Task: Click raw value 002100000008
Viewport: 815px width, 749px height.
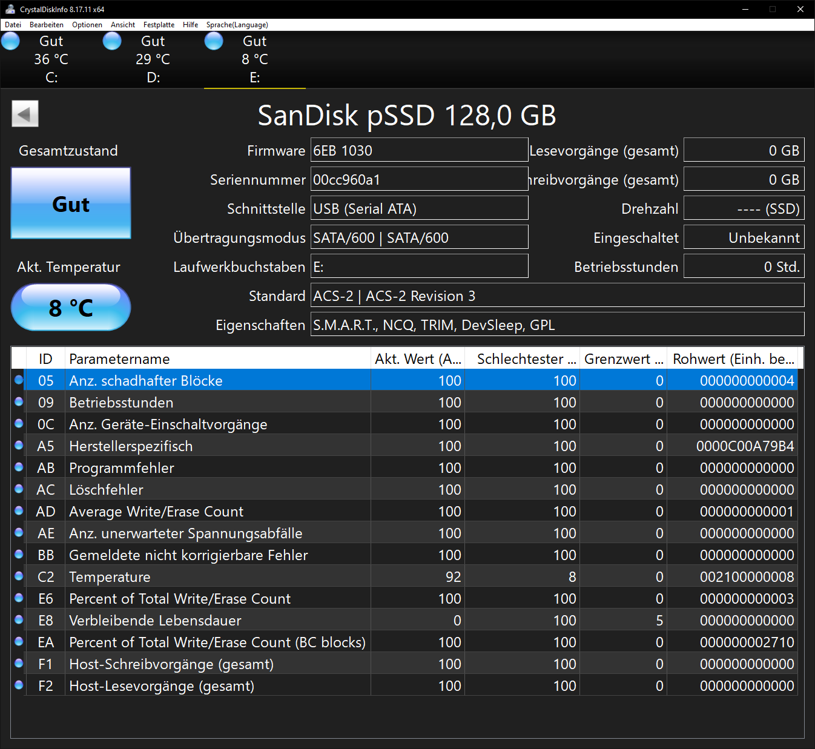Action: 747,577
